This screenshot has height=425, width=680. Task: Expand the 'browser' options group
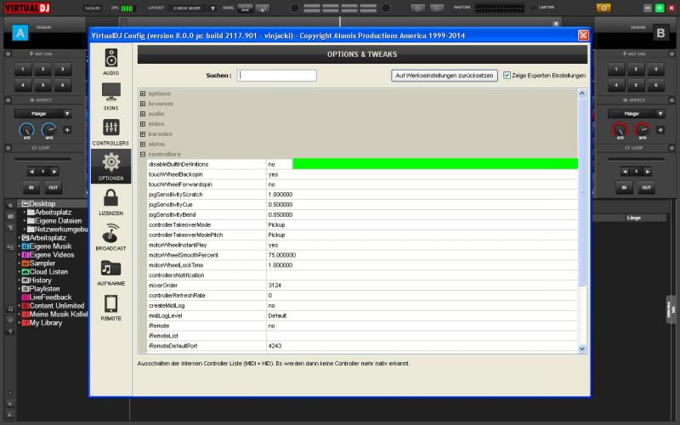(143, 104)
